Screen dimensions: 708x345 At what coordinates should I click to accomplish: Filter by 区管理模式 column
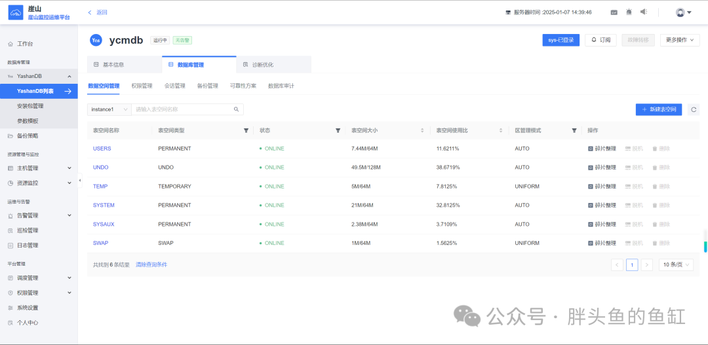[574, 130]
